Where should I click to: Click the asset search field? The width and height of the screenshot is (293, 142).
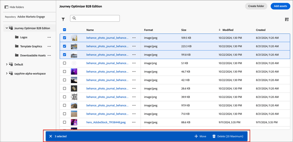point(95,18)
